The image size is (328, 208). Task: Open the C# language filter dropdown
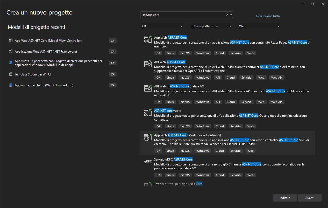point(162,26)
